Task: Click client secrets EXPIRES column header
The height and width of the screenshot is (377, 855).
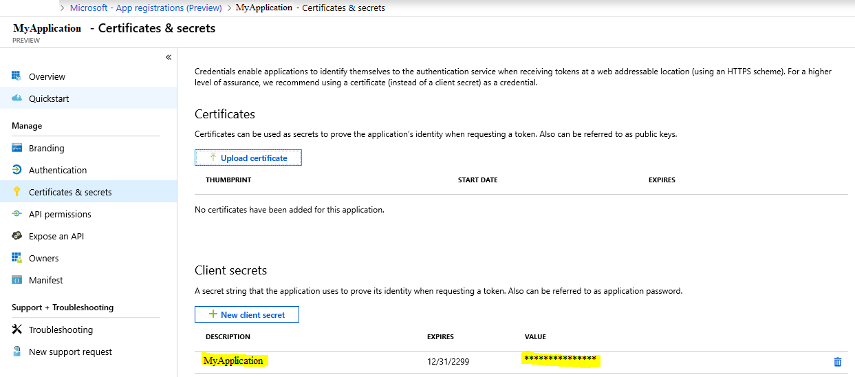Action: (440, 336)
